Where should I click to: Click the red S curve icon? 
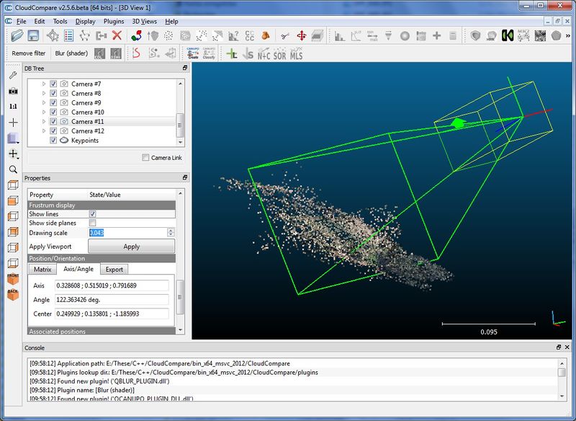coord(136,53)
